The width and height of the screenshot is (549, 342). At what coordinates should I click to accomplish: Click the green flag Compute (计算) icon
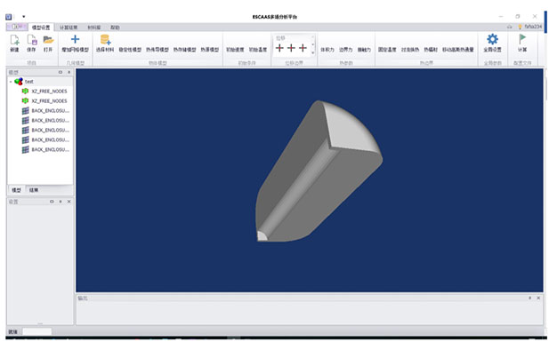(x=522, y=39)
